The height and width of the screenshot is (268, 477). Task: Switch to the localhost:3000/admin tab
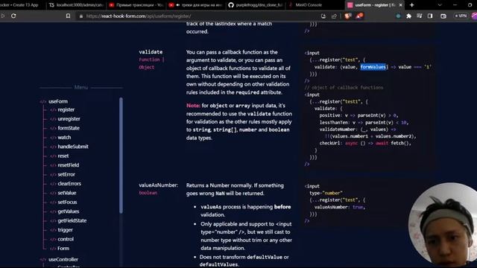(x=76, y=5)
